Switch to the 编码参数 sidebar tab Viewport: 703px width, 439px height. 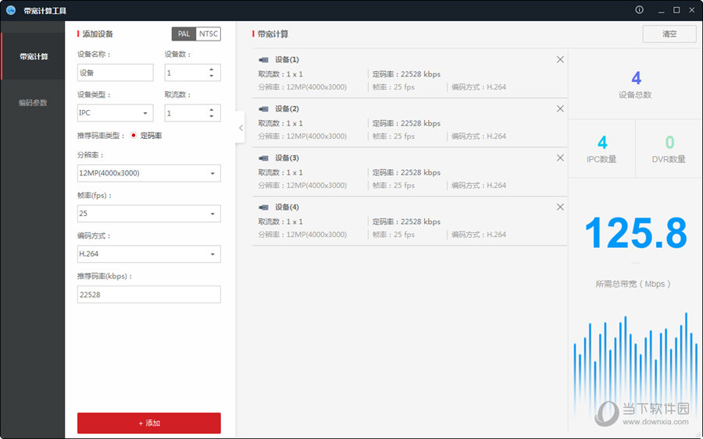click(33, 103)
